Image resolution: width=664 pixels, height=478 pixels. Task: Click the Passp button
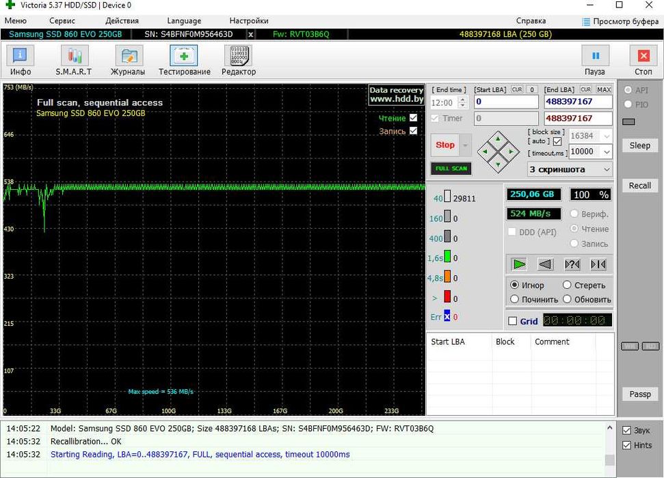640,394
